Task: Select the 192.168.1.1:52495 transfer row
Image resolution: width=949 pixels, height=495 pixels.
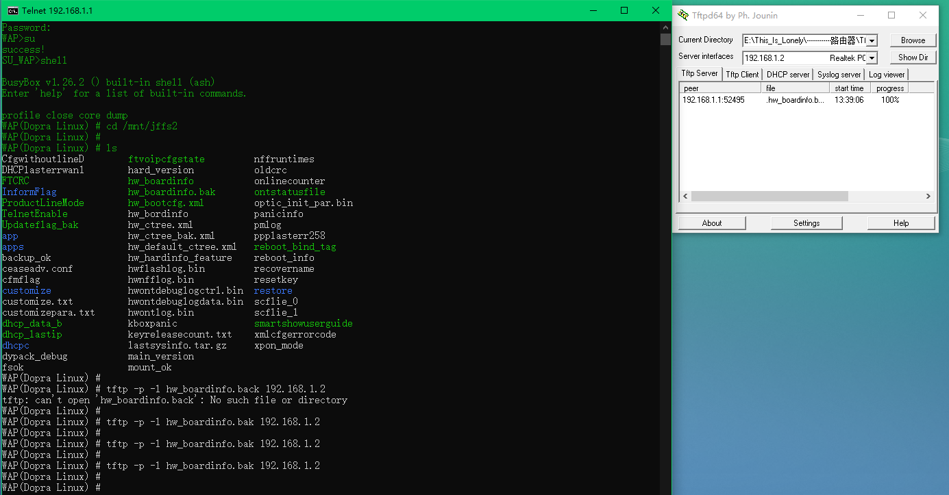Action: [x=806, y=100]
